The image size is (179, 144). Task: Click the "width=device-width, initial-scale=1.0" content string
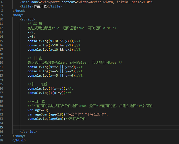[114, 2]
